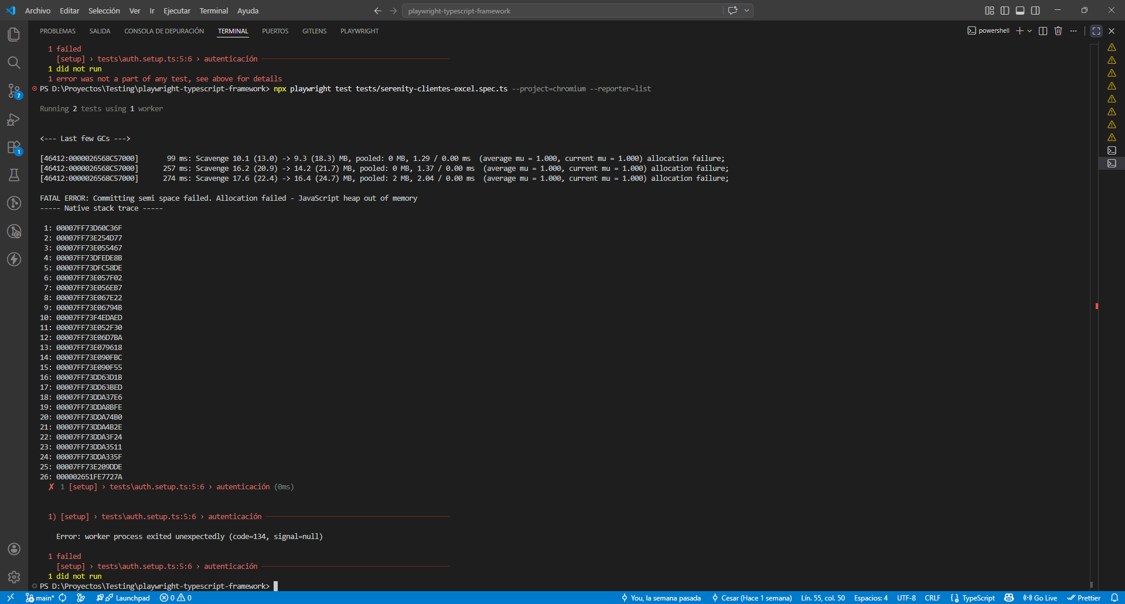Image resolution: width=1125 pixels, height=604 pixels.
Task: Open Extensions with 1 update badge
Action: click(14, 147)
